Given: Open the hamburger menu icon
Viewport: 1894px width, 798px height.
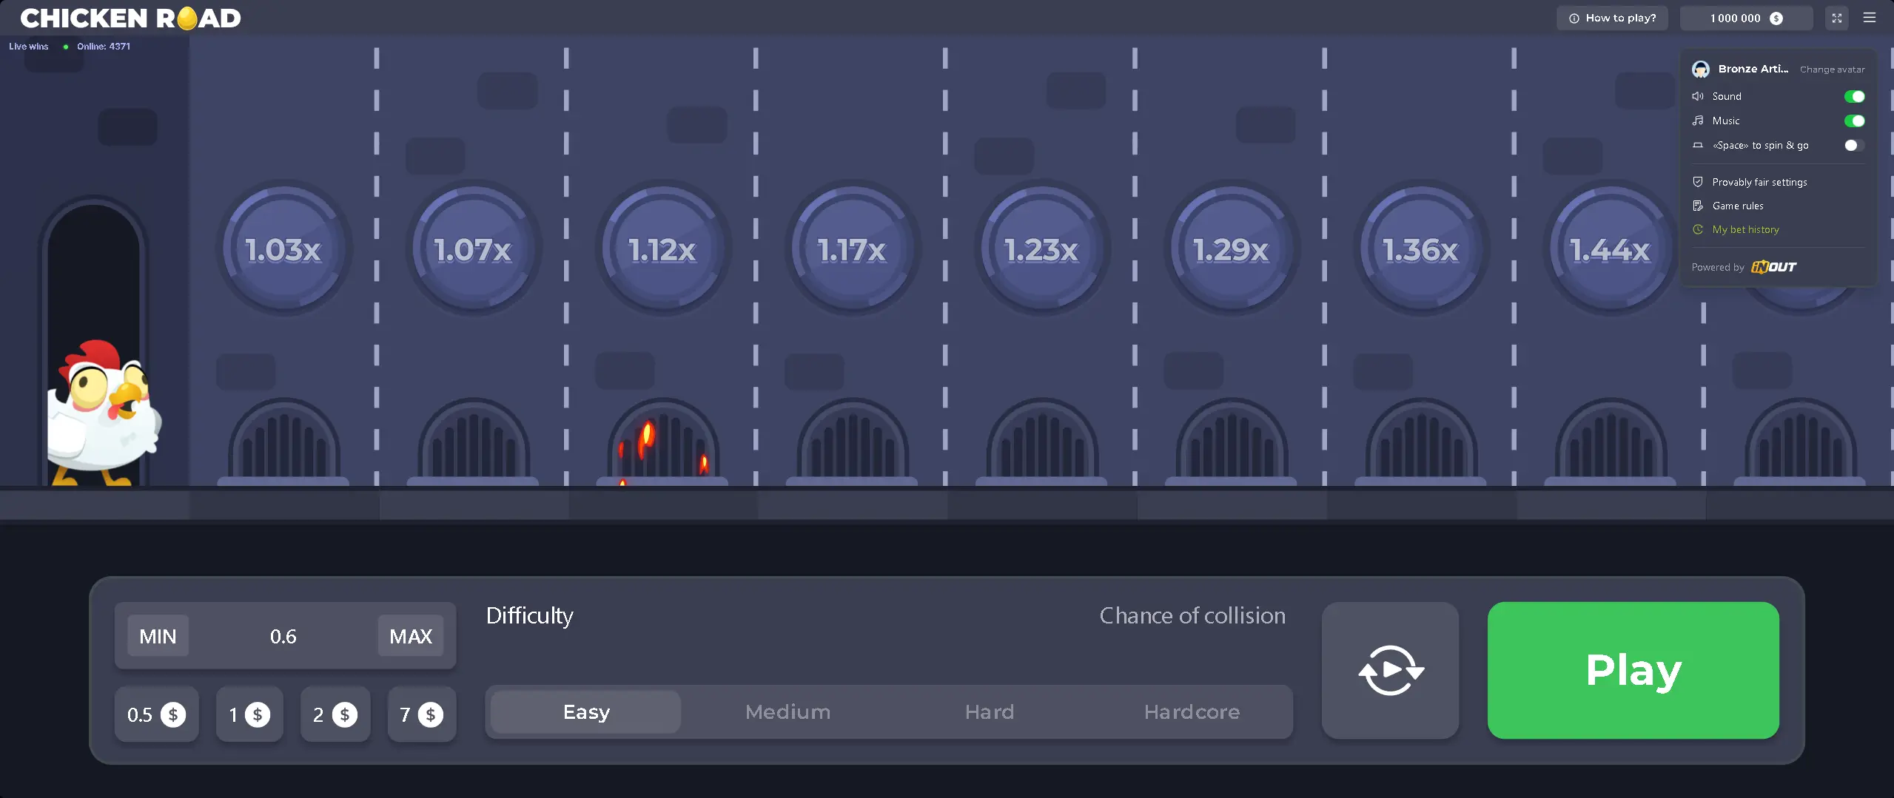Looking at the screenshot, I should pos(1869,18).
